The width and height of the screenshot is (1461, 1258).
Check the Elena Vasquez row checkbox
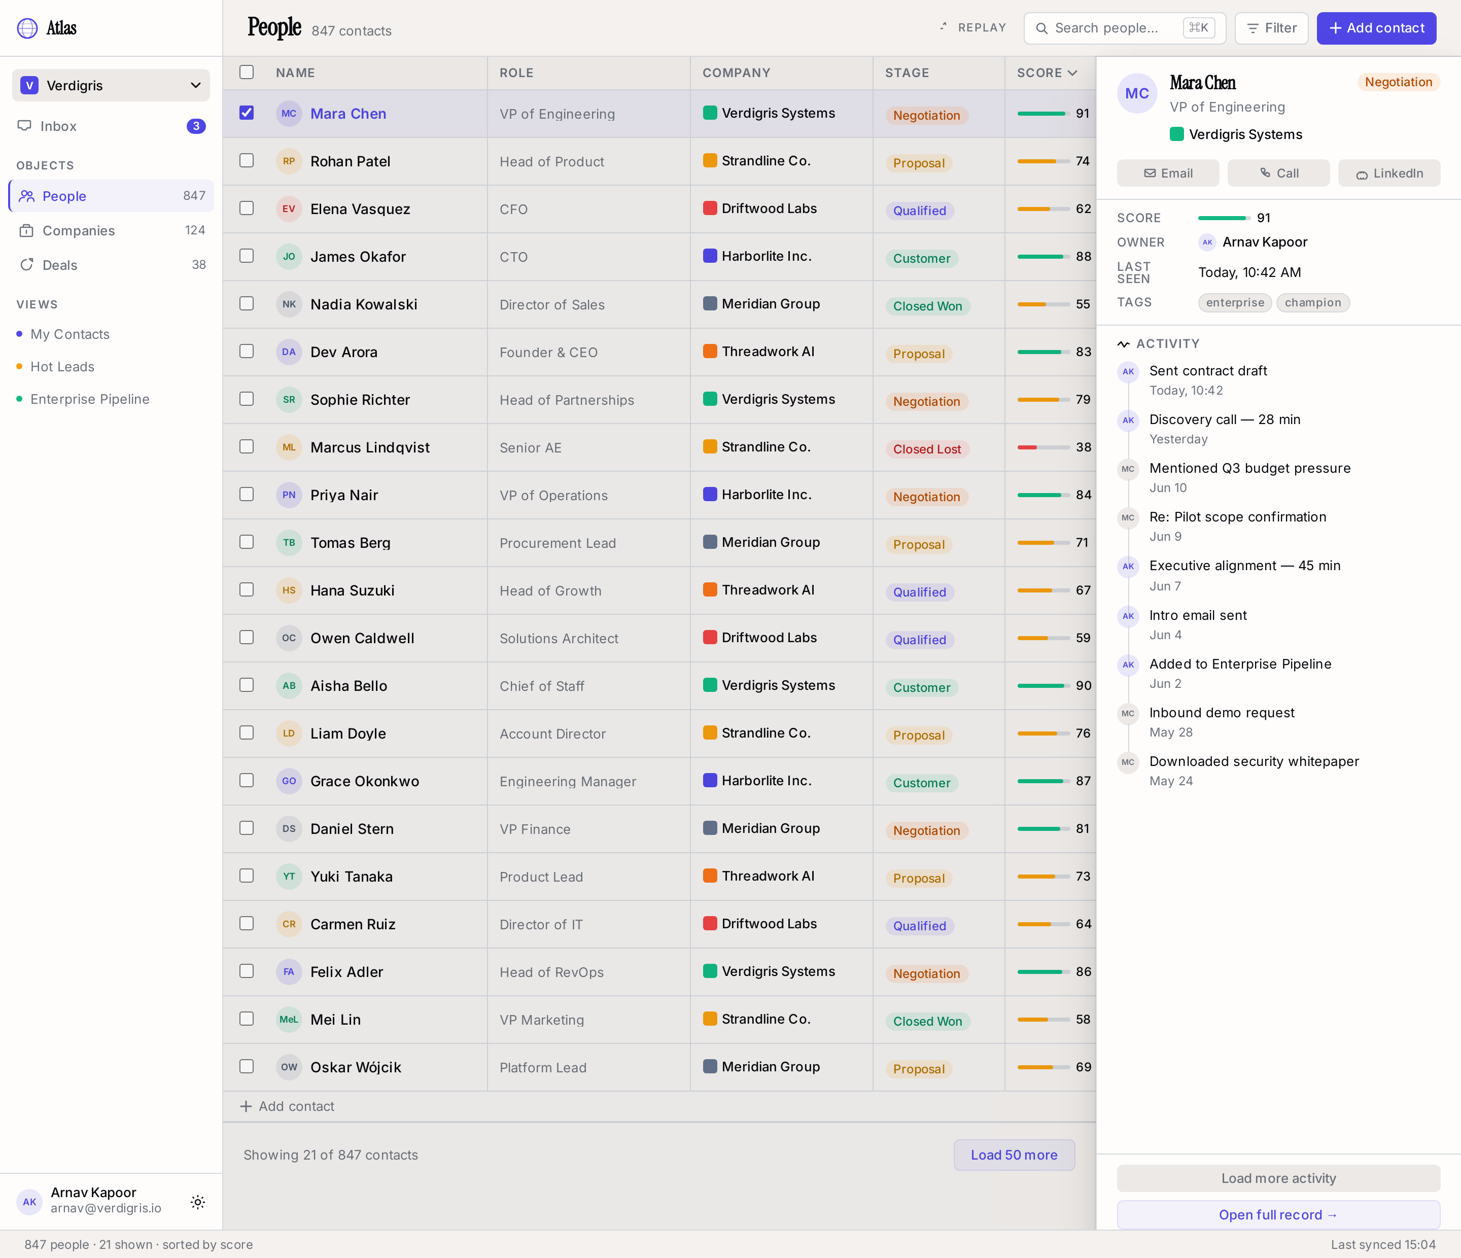246,208
